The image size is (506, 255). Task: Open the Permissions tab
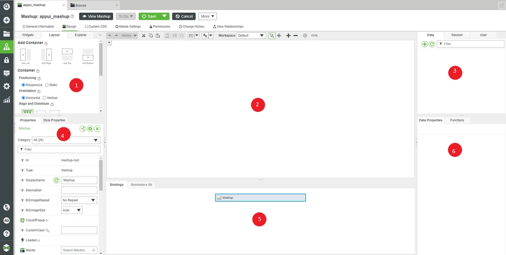[160, 26]
